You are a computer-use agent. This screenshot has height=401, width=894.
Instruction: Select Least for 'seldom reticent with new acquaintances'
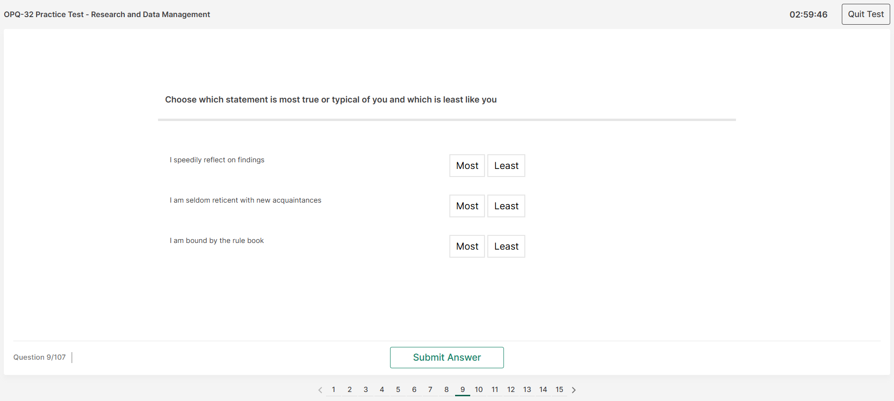point(506,206)
